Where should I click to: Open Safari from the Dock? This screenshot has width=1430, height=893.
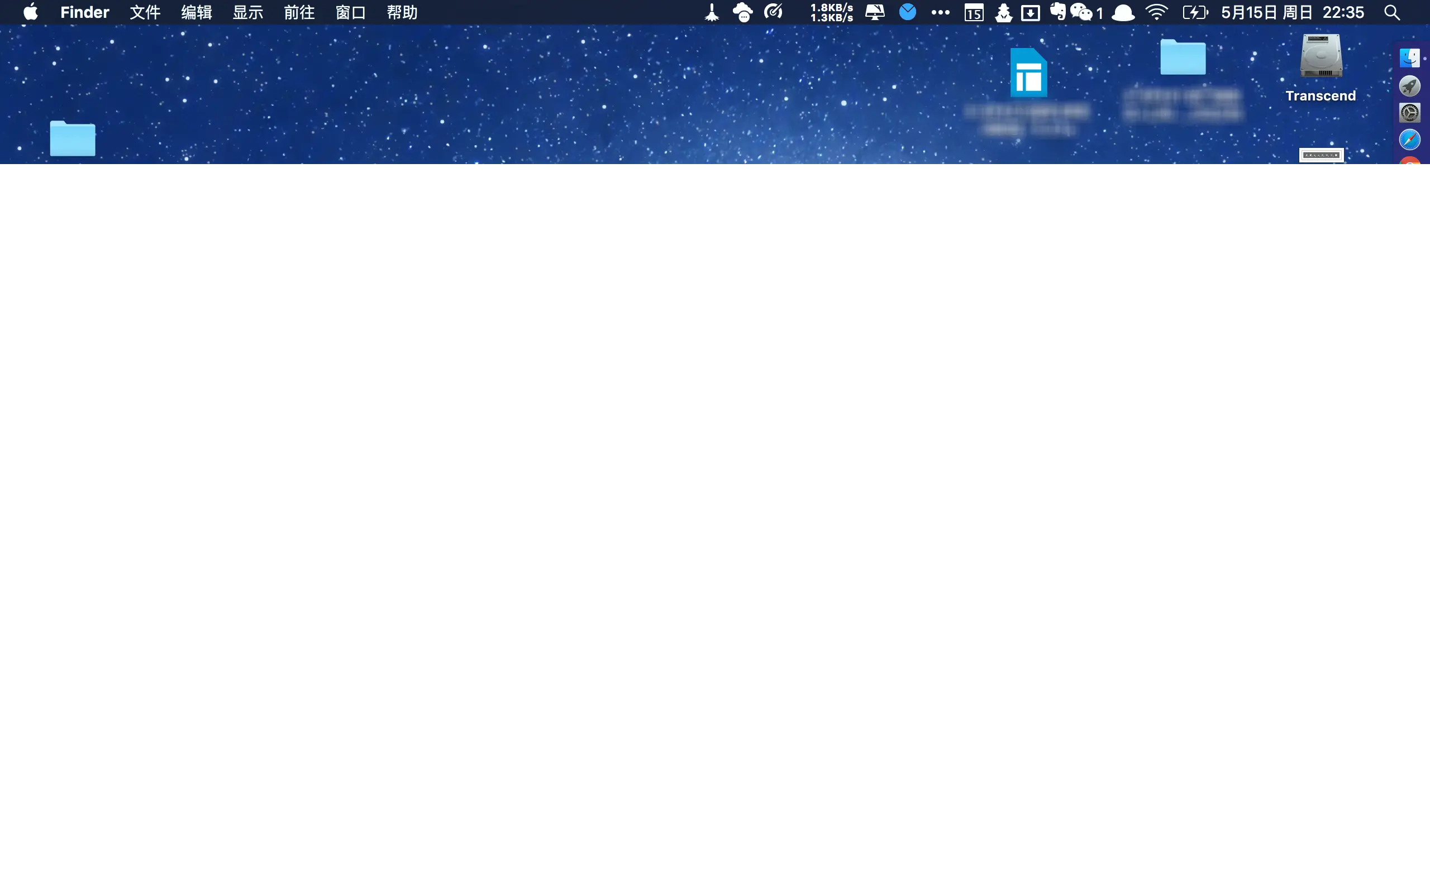click(1409, 140)
